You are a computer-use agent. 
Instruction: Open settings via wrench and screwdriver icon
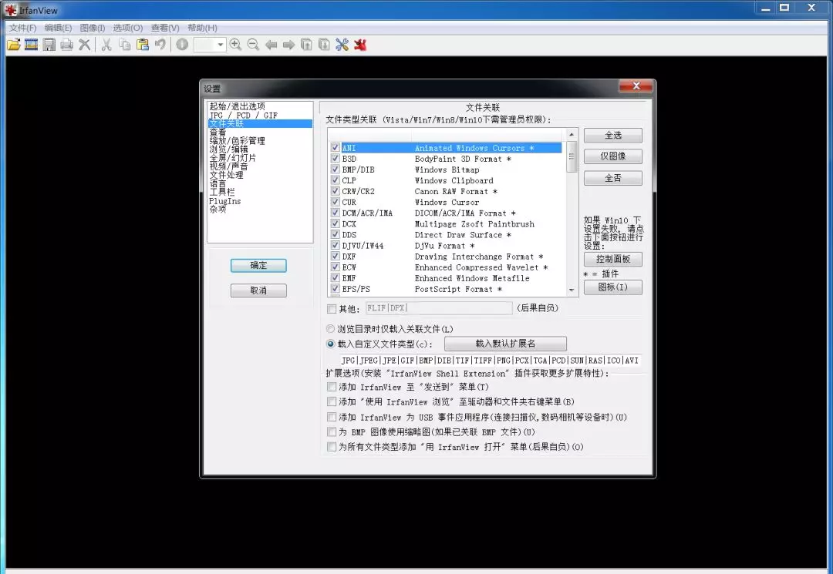(x=342, y=45)
